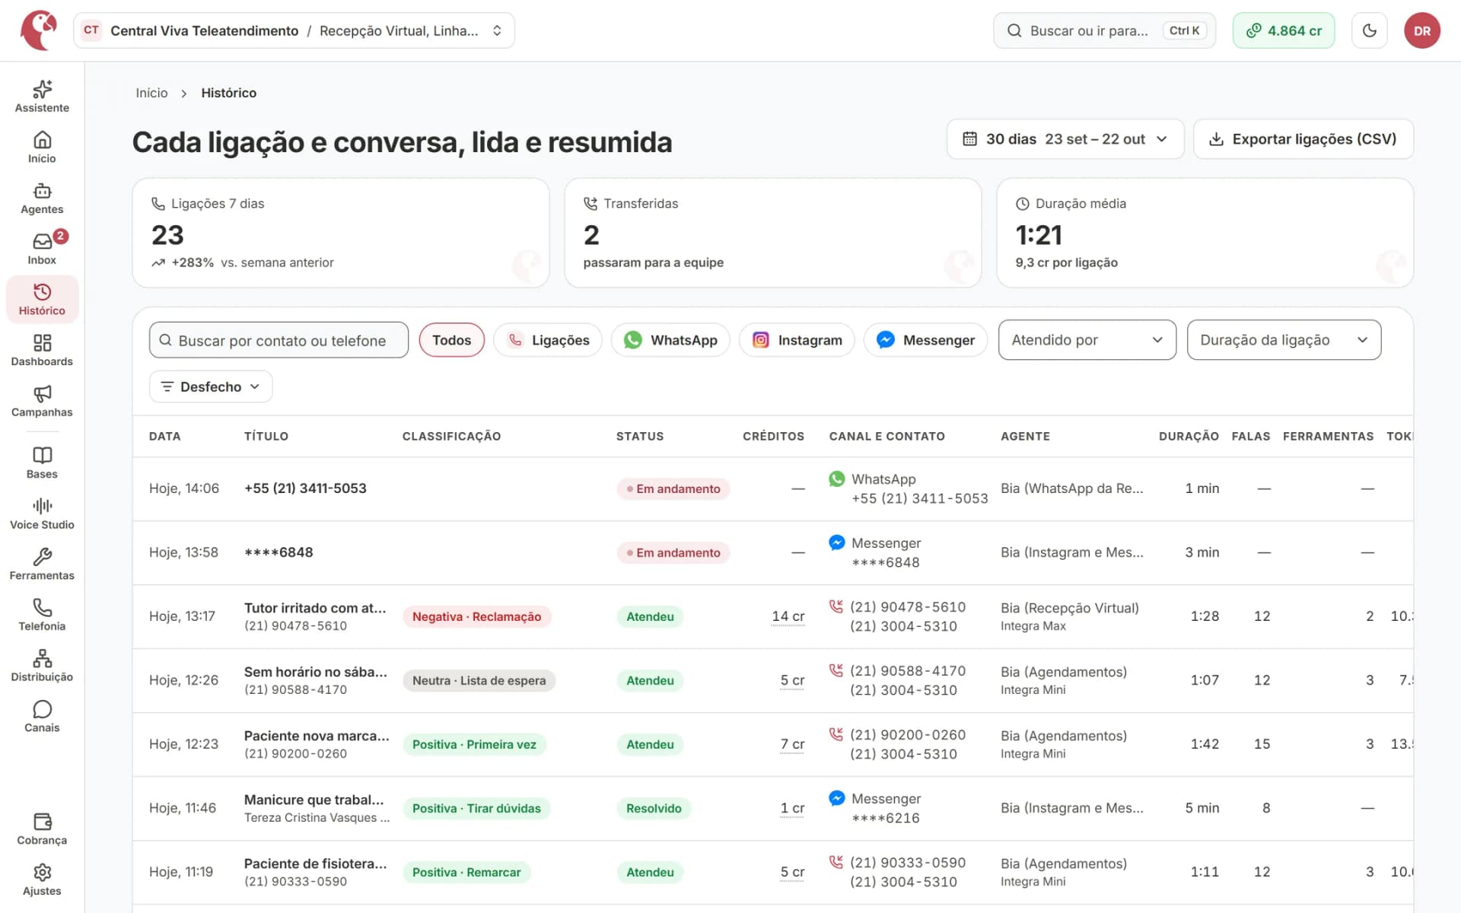
Task: Open the Buscar ou ir para search box
Action: tap(1104, 30)
